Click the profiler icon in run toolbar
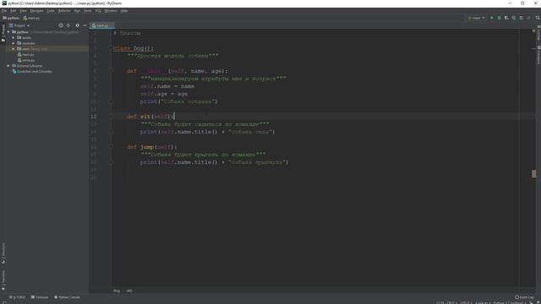Viewport: 541px width, 304px height. (514, 18)
